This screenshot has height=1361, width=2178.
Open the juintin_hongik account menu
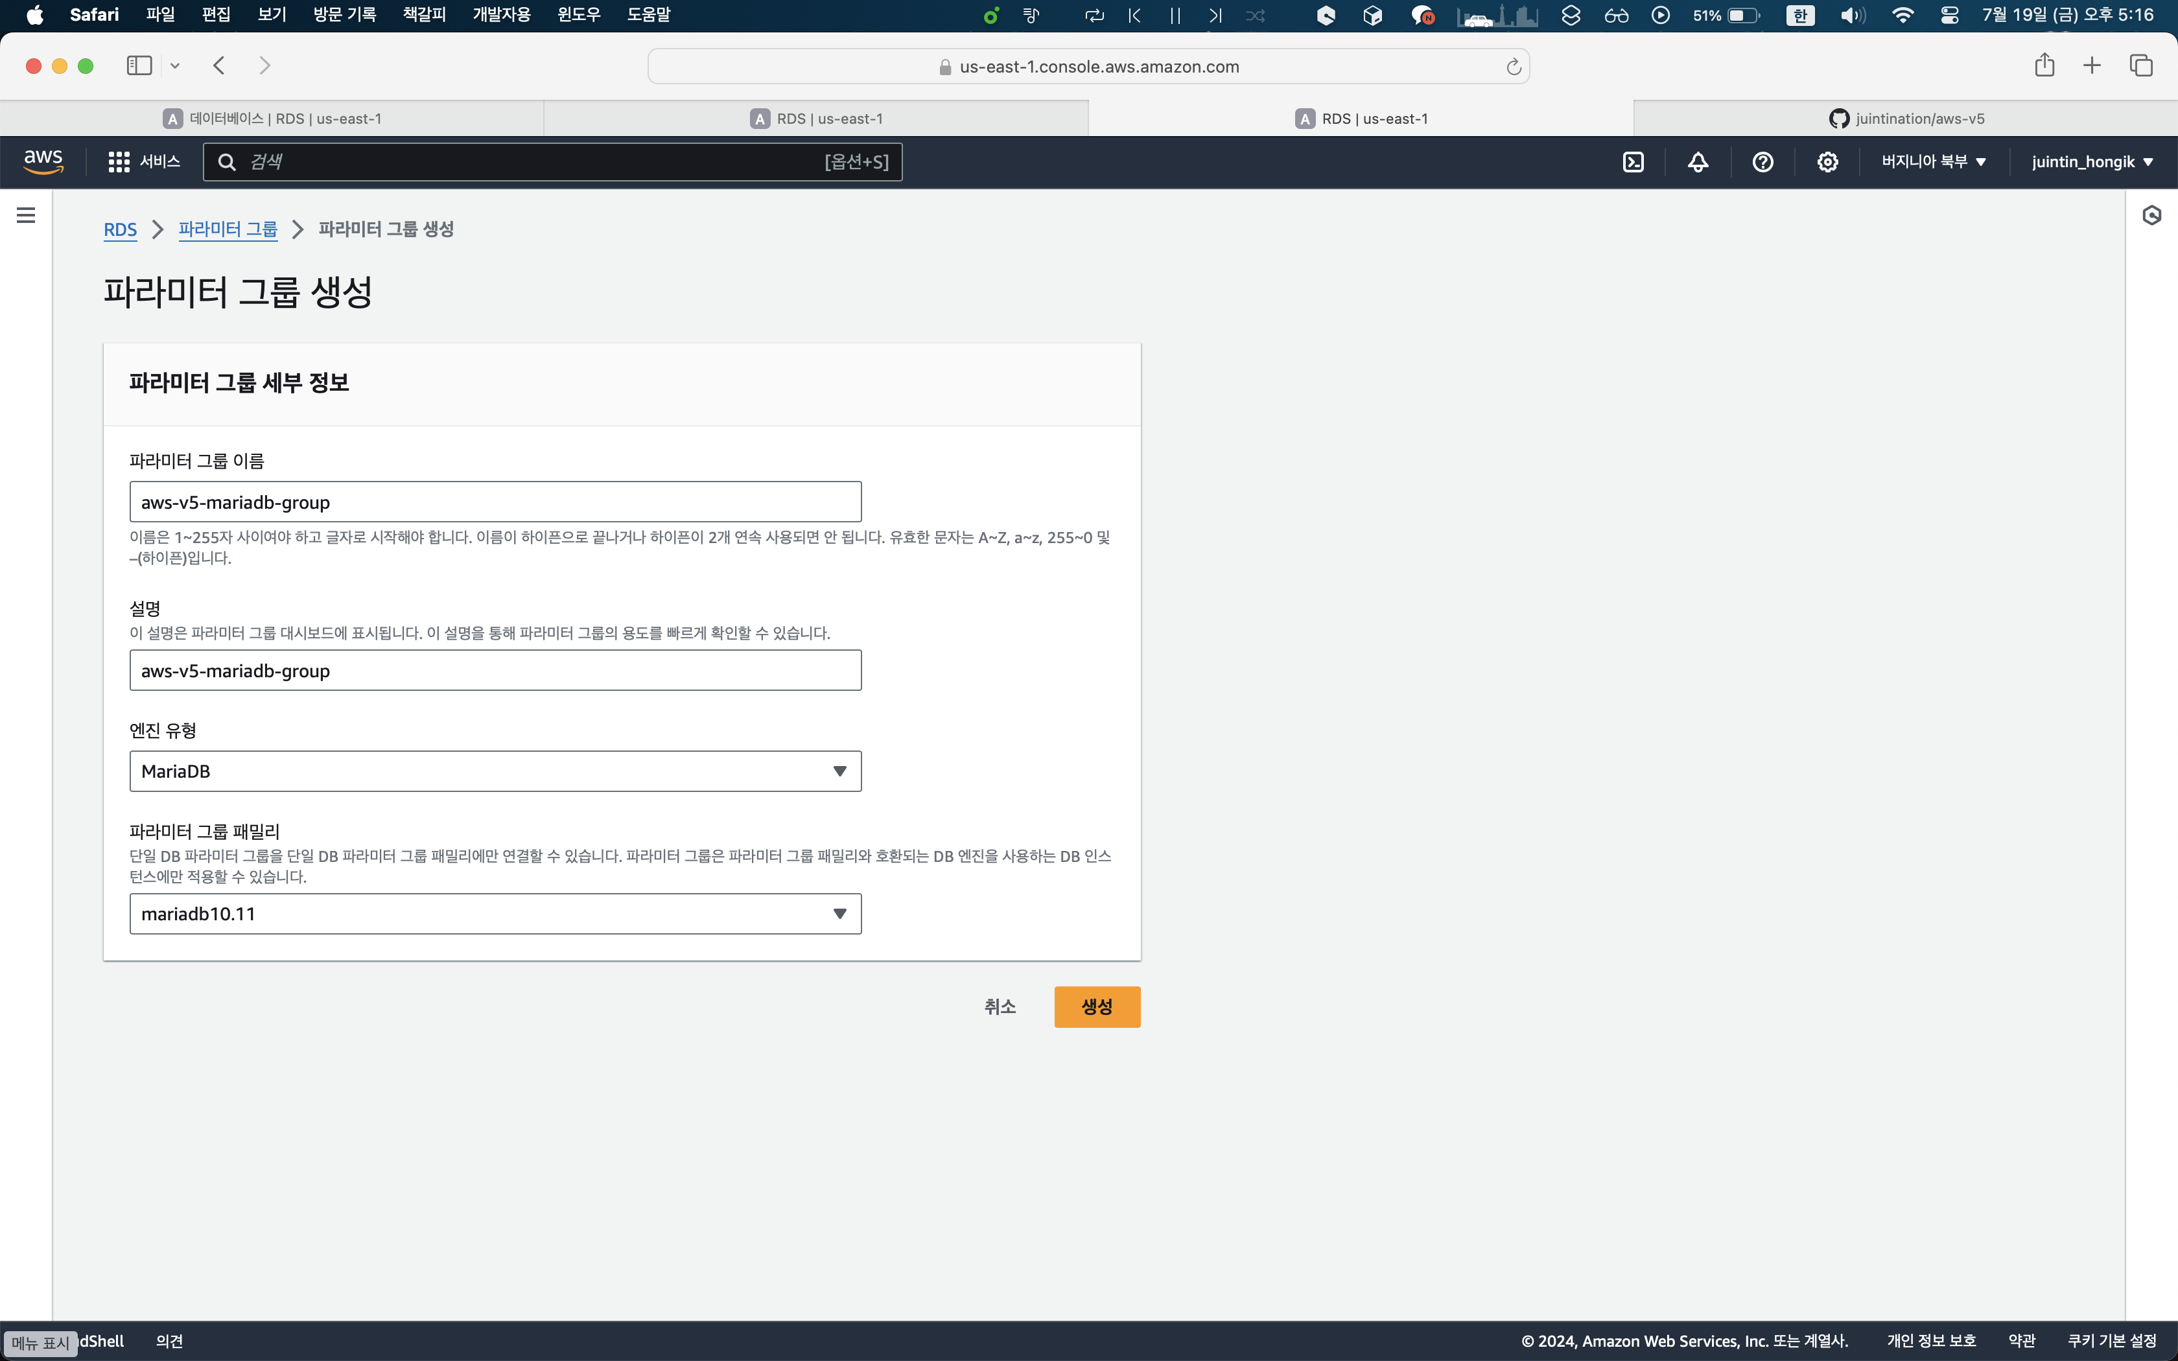pyautogui.click(x=2092, y=162)
